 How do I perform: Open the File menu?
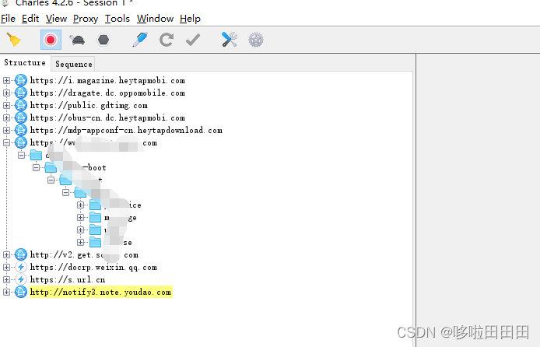coord(8,19)
